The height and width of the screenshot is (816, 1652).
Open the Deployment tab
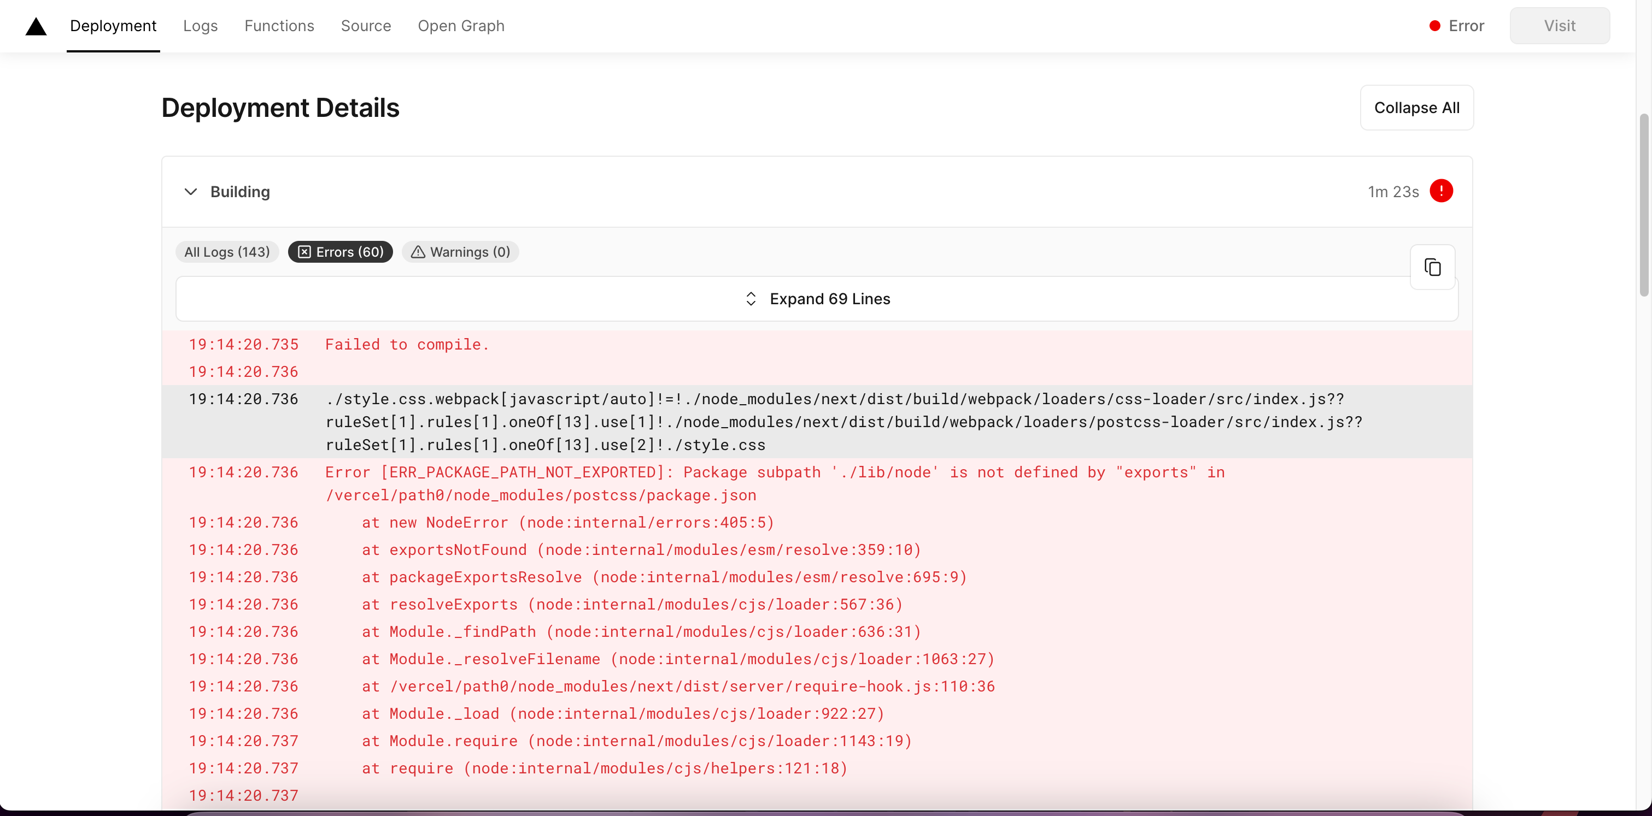(113, 25)
